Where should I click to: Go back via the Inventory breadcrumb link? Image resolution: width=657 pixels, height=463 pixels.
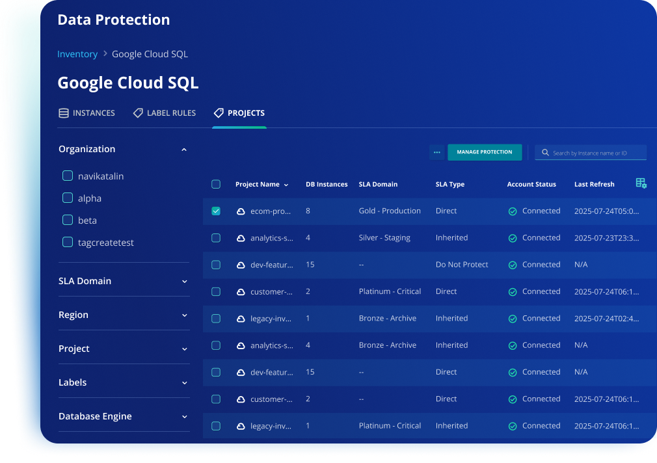pyautogui.click(x=77, y=54)
